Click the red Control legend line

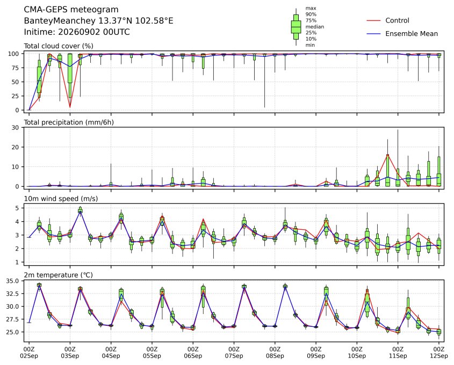pyautogui.click(x=373, y=20)
